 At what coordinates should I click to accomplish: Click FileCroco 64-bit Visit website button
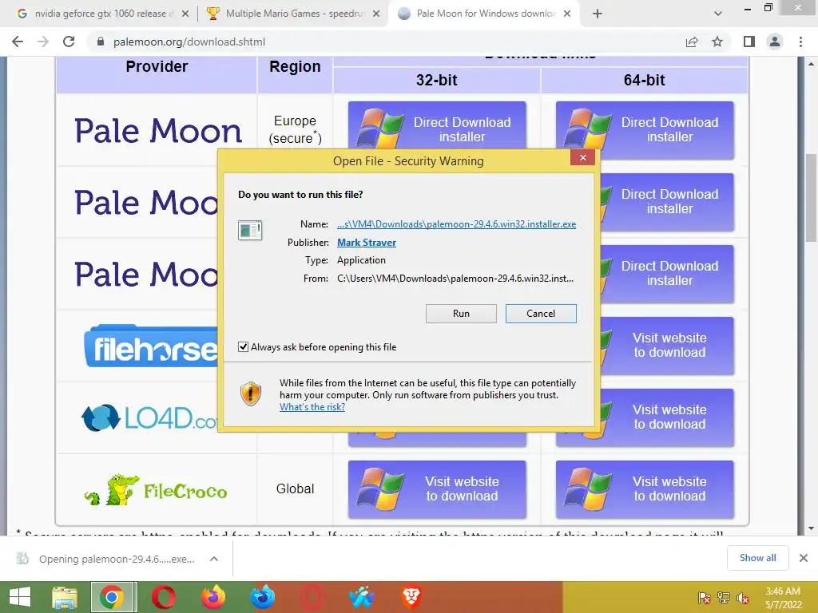click(645, 489)
